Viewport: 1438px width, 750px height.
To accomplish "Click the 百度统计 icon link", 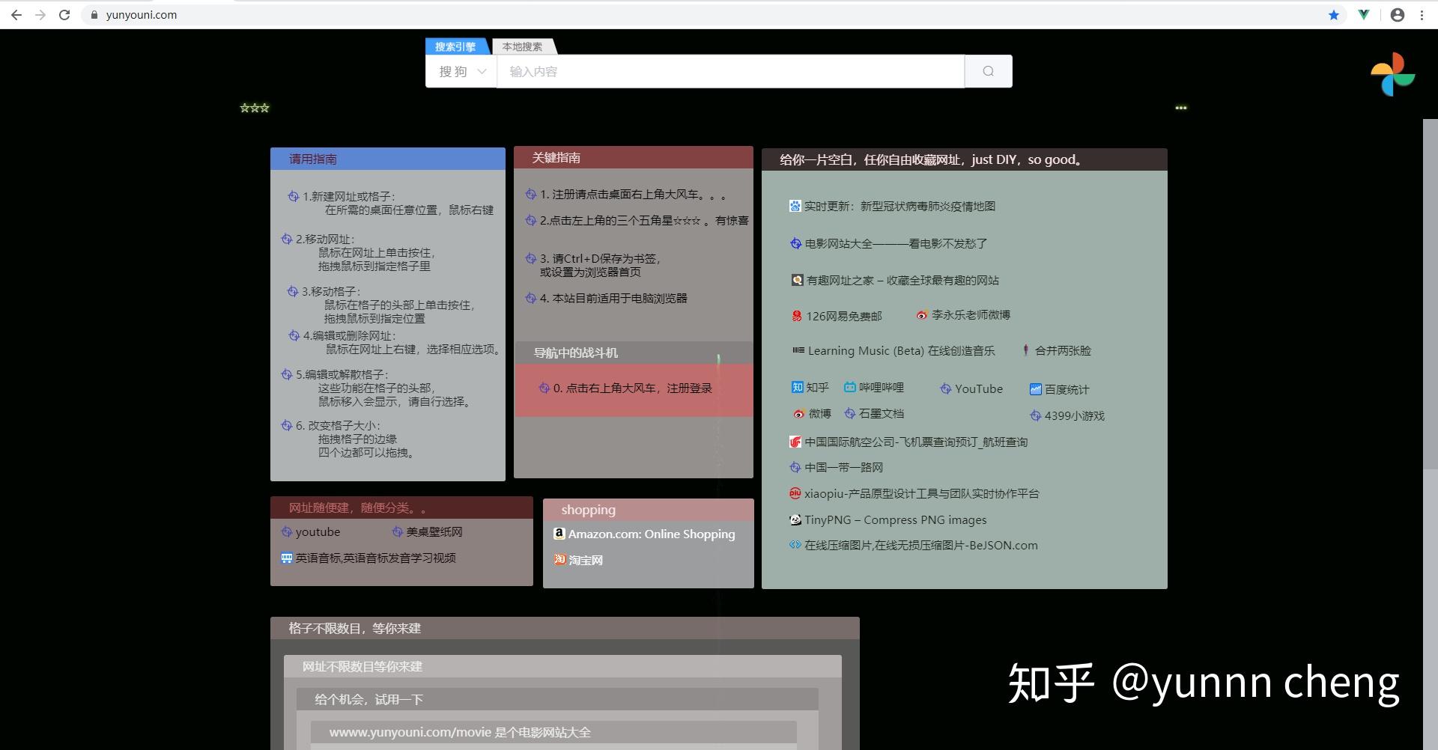I will point(1059,389).
